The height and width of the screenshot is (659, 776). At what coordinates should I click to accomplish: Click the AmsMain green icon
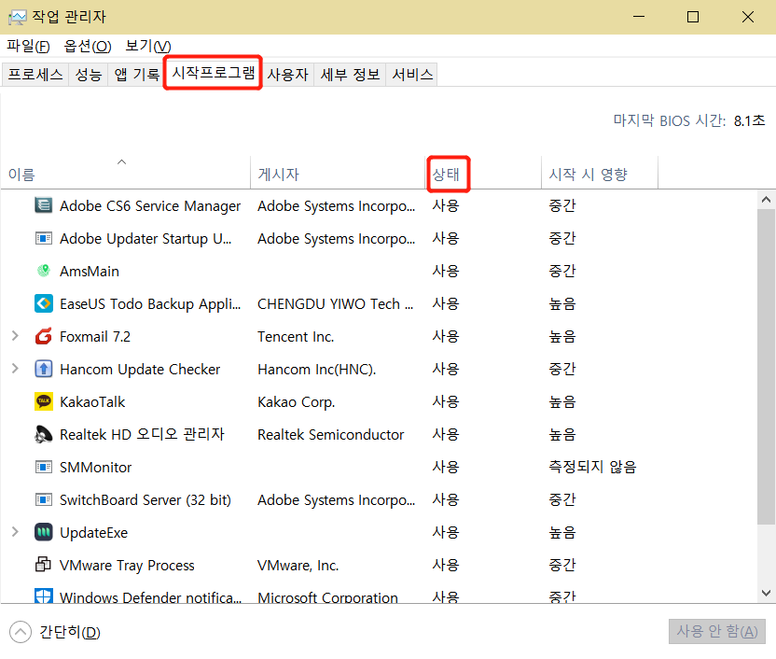click(43, 272)
